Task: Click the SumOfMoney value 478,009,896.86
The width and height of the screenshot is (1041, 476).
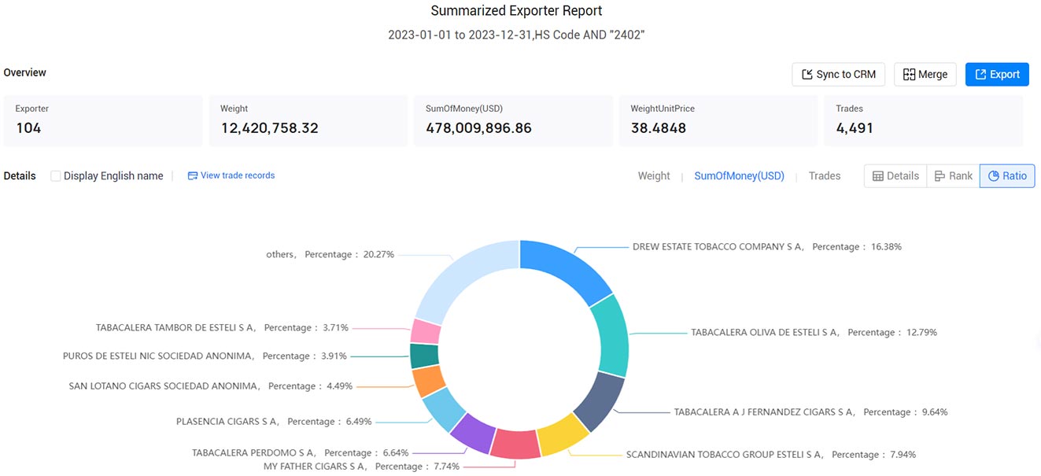Action: [x=478, y=127]
